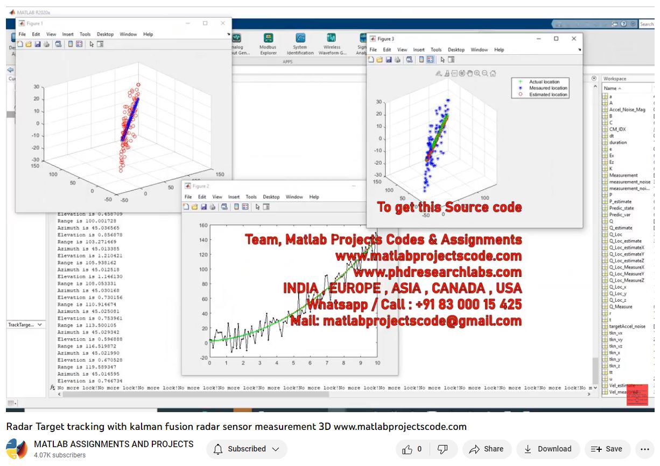Select the Pan hand tool in Figure 3
Image resolution: width=660 pixels, height=466 pixels.
point(469,73)
